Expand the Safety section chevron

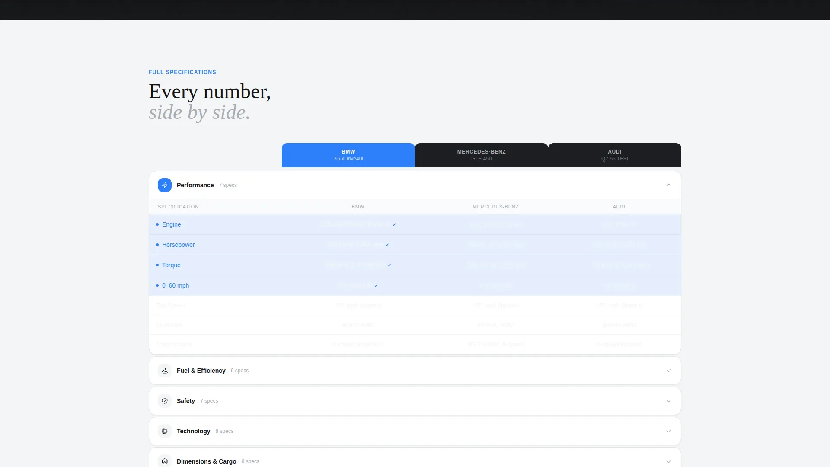669,401
